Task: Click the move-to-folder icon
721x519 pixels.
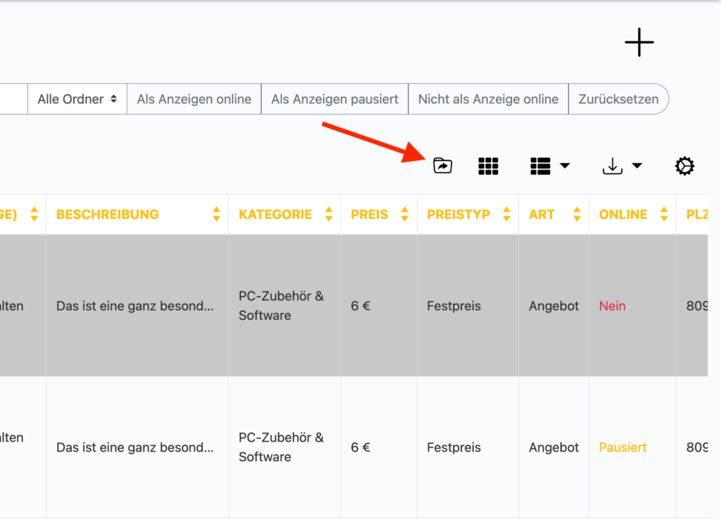Action: tap(442, 166)
